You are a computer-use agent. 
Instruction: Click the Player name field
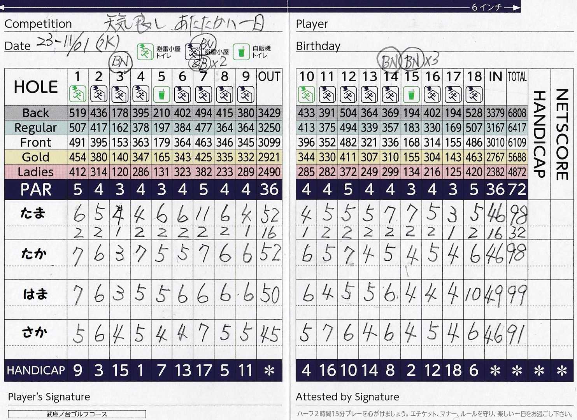click(428, 24)
